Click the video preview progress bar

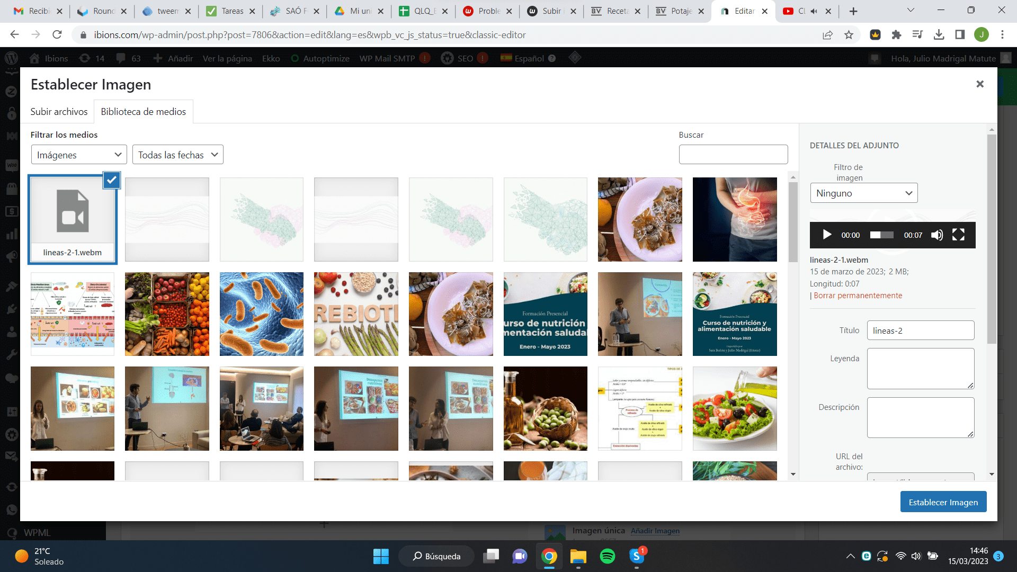(x=881, y=235)
